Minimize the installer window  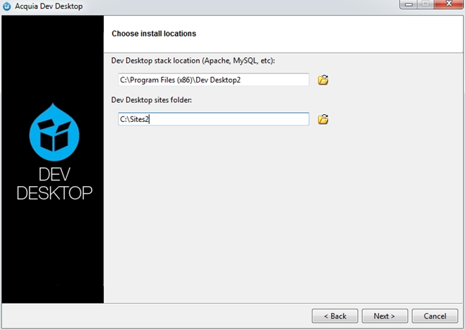409,4
